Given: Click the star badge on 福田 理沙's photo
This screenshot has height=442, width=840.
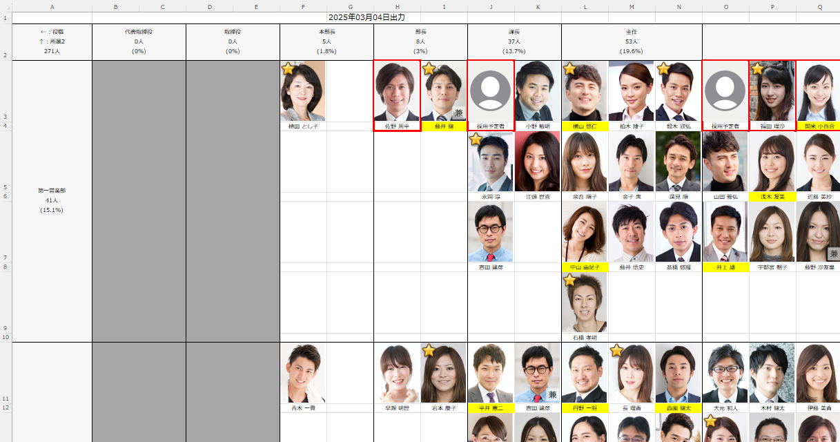Looking at the screenshot, I should pyautogui.click(x=757, y=68).
